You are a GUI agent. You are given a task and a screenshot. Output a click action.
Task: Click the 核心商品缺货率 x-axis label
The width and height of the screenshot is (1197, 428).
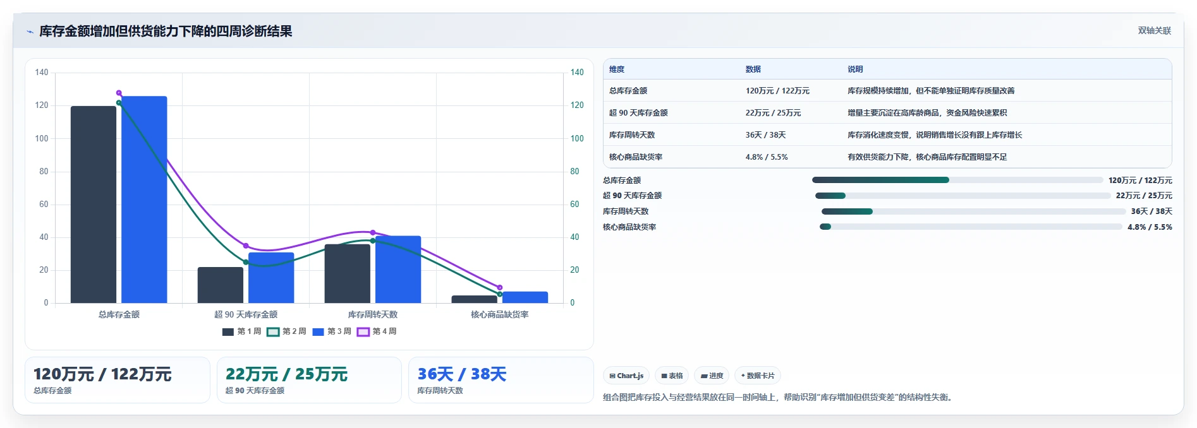tap(500, 314)
